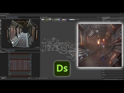Open the 3D view Display menu
The image size is (124, 93).
[16, 19]
